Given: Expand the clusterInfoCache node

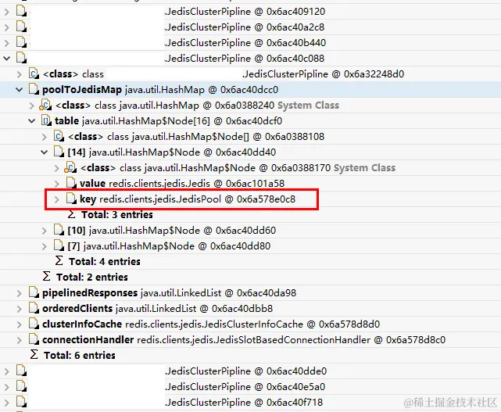Looking at the screenshot, I should click(20, 324).
